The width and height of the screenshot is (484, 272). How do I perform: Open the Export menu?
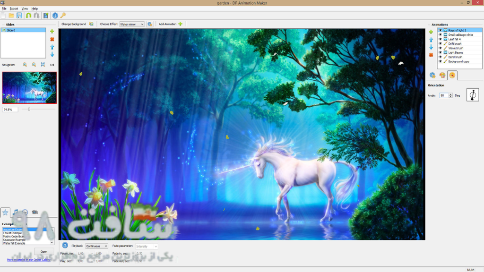point(14,8)
